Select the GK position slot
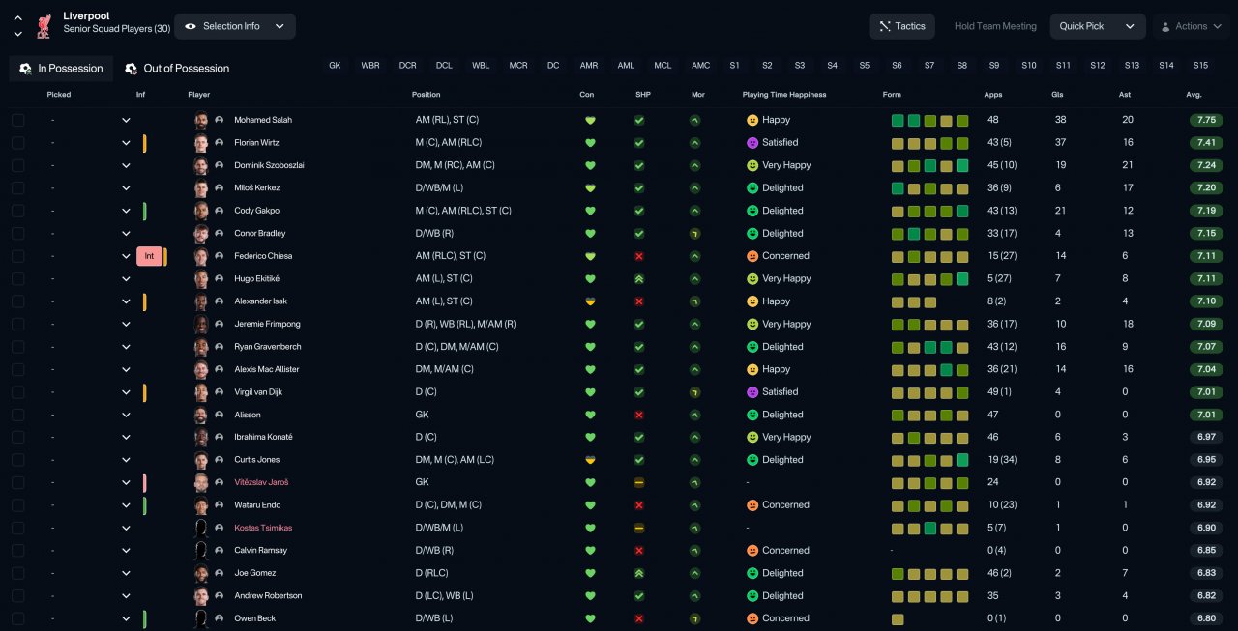 [x=335, y=66]
